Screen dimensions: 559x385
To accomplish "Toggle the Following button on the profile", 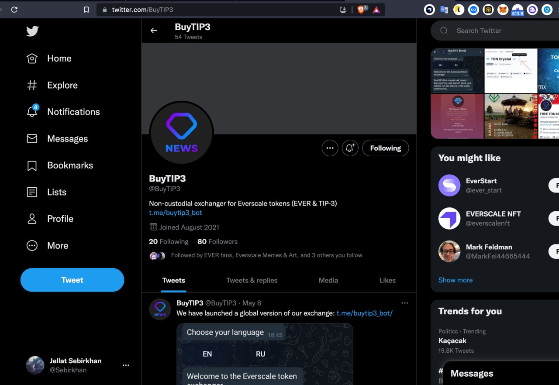I will pos(385,148).
